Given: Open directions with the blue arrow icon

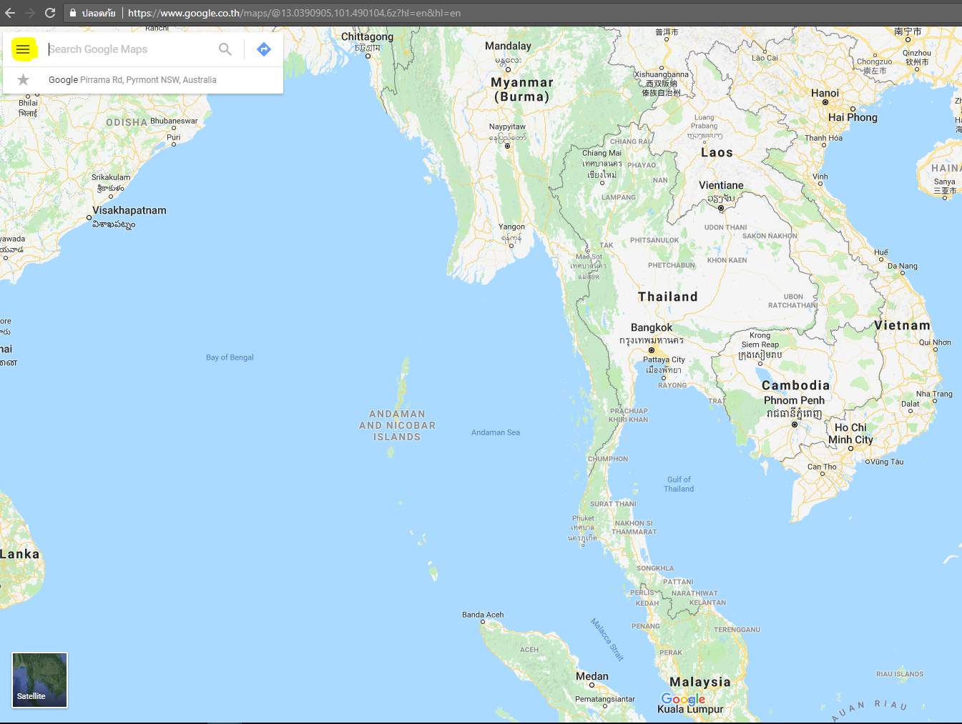Looking at the screenshot, I should tap(264, 49).
